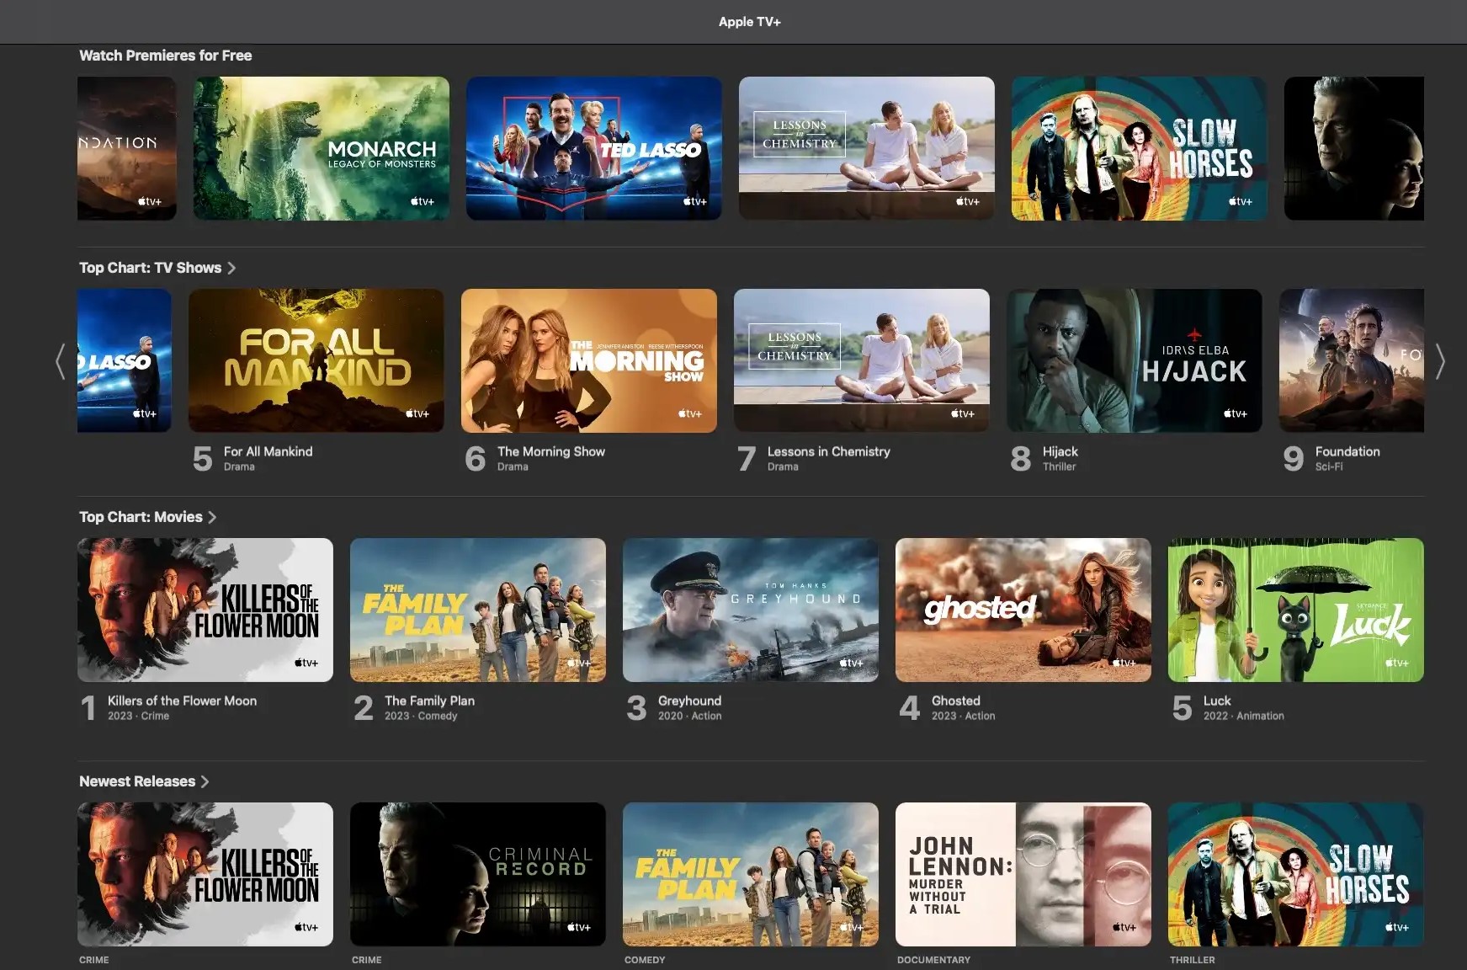Open Slow Horses thumbnail in Watch Premieres

click(x=1140, y=149)
